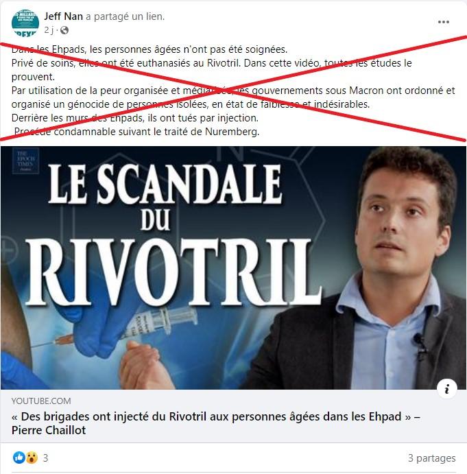Click the post line beginning 'Dans les Ehpads'

pyautogui.click(x=149, y=49)
